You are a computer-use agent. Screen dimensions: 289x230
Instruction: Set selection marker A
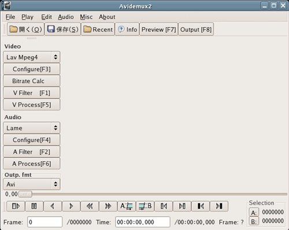tap(127, 206)
